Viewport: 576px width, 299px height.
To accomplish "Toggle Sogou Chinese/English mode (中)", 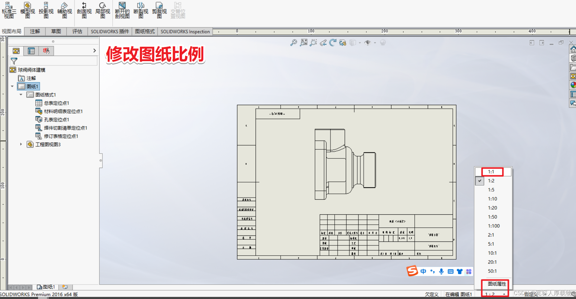I will 423,272.
